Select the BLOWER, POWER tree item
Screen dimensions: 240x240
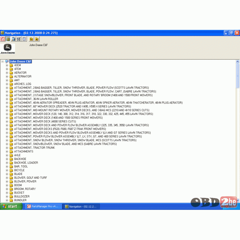25,182
